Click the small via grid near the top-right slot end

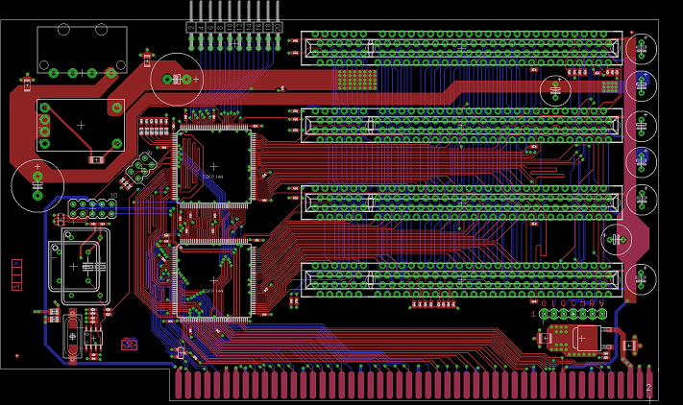point(610,87)
